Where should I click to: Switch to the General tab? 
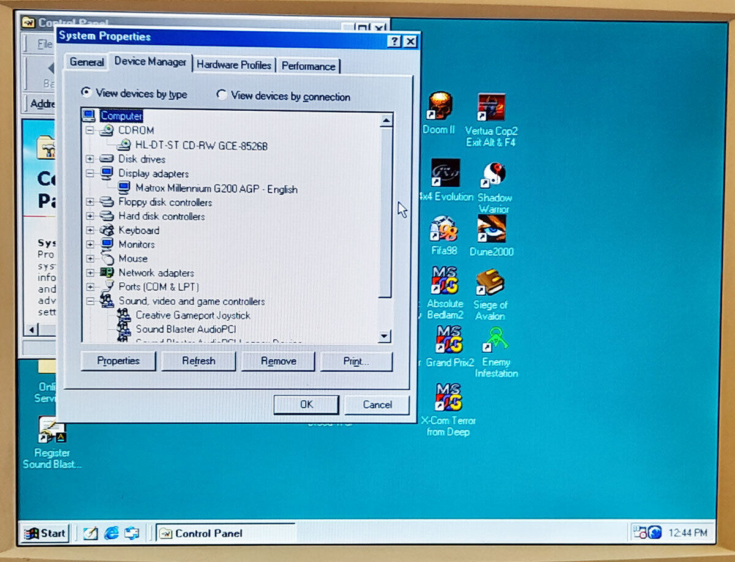click(x=86, y=62)
